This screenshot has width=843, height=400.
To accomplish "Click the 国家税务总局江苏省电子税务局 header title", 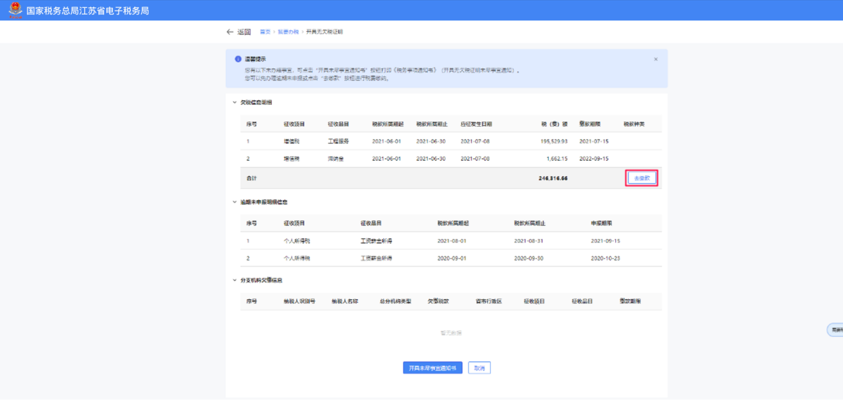I will point(88,11).
